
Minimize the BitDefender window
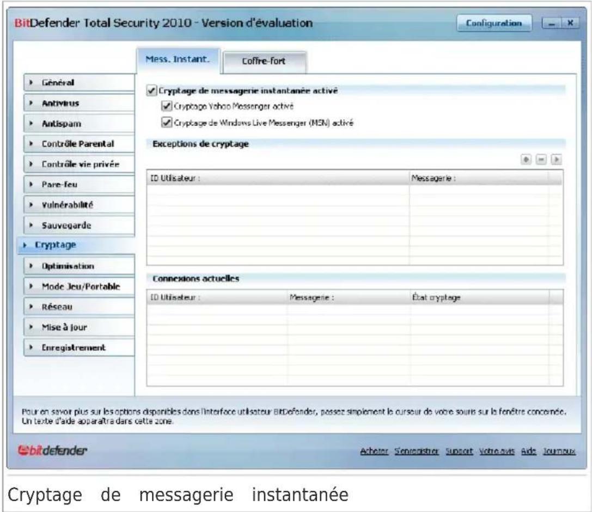[552, 23]
